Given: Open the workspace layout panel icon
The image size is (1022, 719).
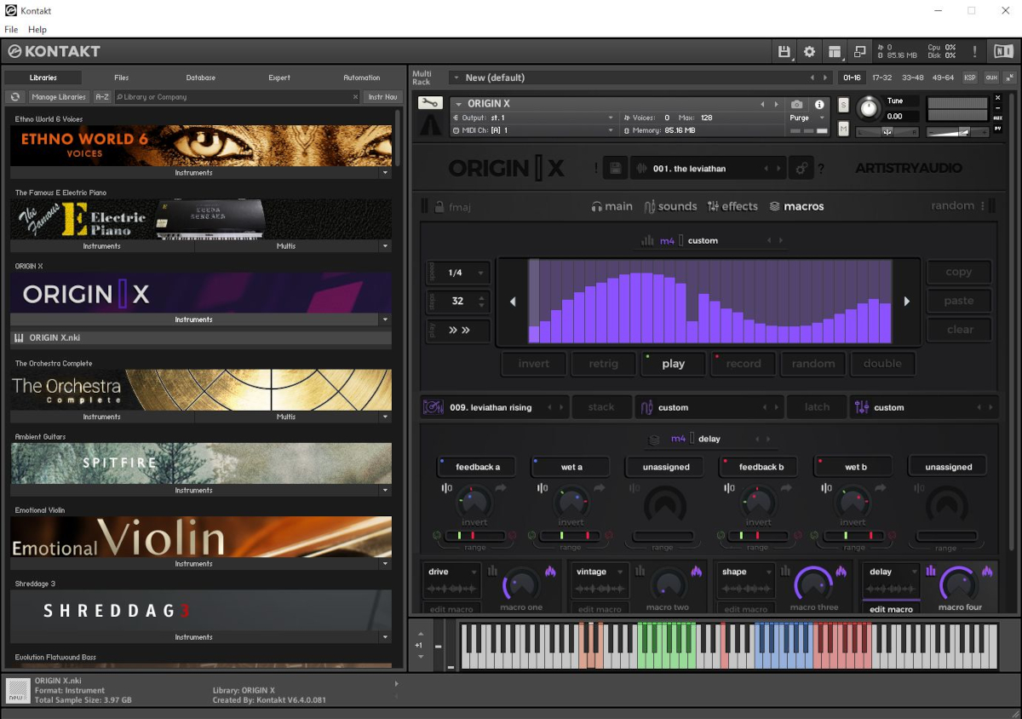Looking at the screenshot, I should pos(835,52).
